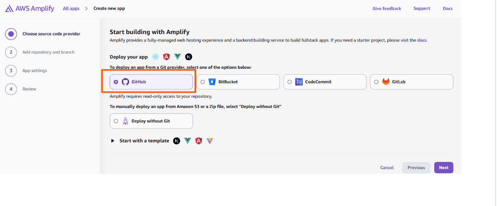Choose the Deploy without Git radio option

tap(116, 121)
